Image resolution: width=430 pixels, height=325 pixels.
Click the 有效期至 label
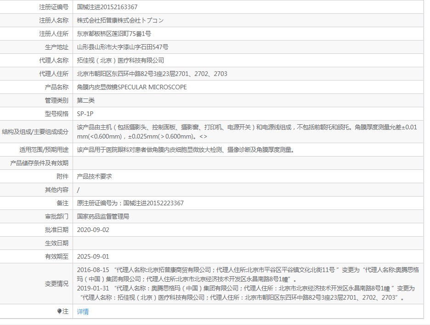tap(57, 256)
